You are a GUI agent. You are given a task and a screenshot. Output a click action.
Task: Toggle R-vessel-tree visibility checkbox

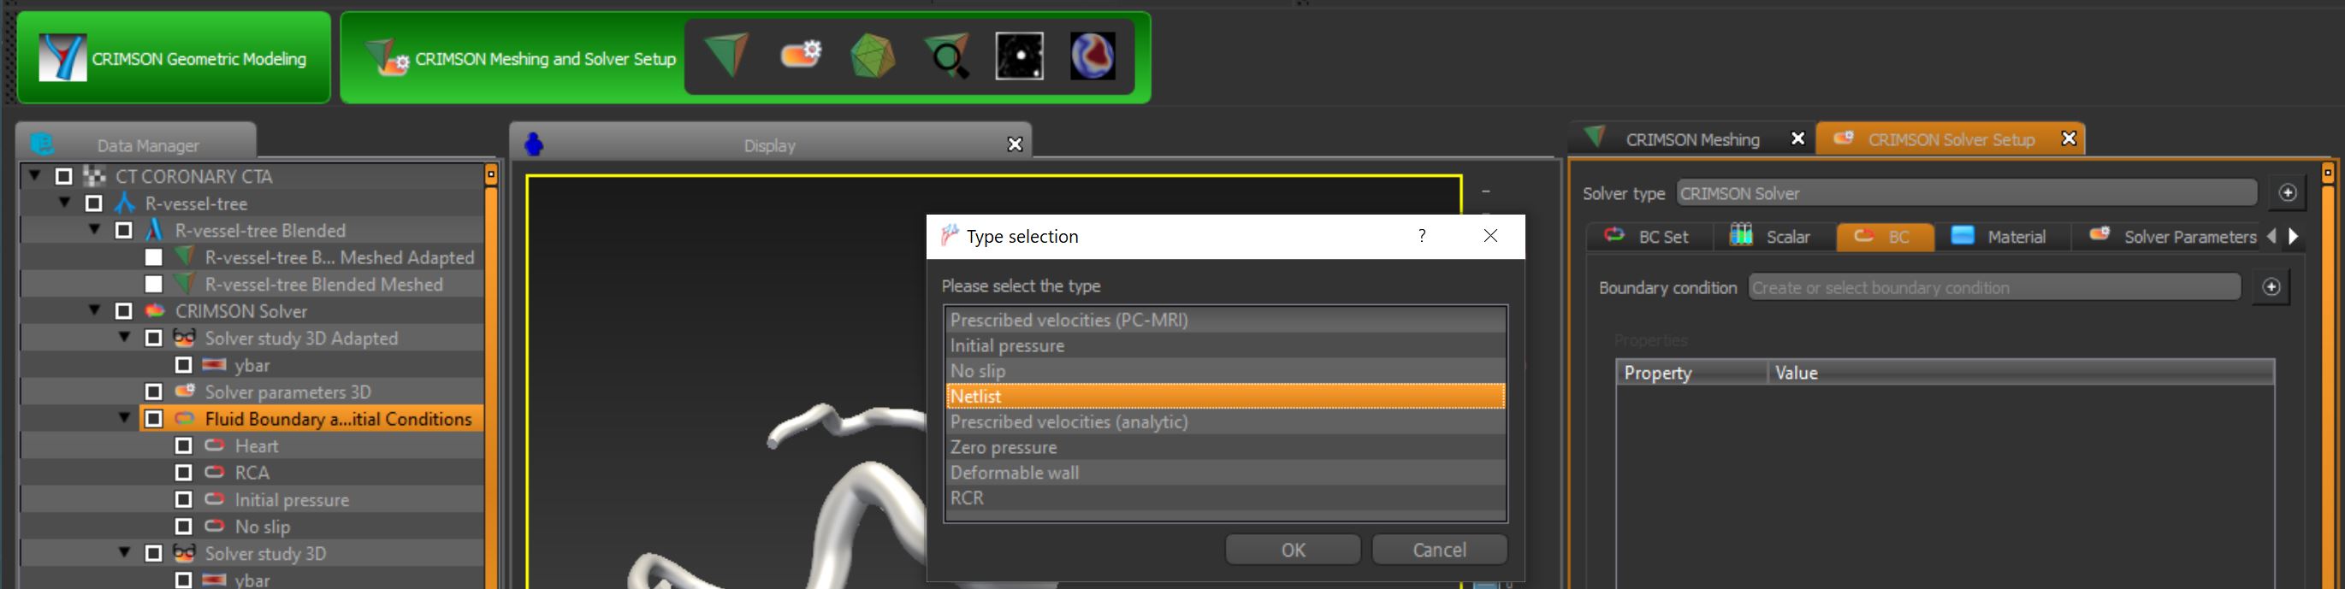tap(94, 203)
